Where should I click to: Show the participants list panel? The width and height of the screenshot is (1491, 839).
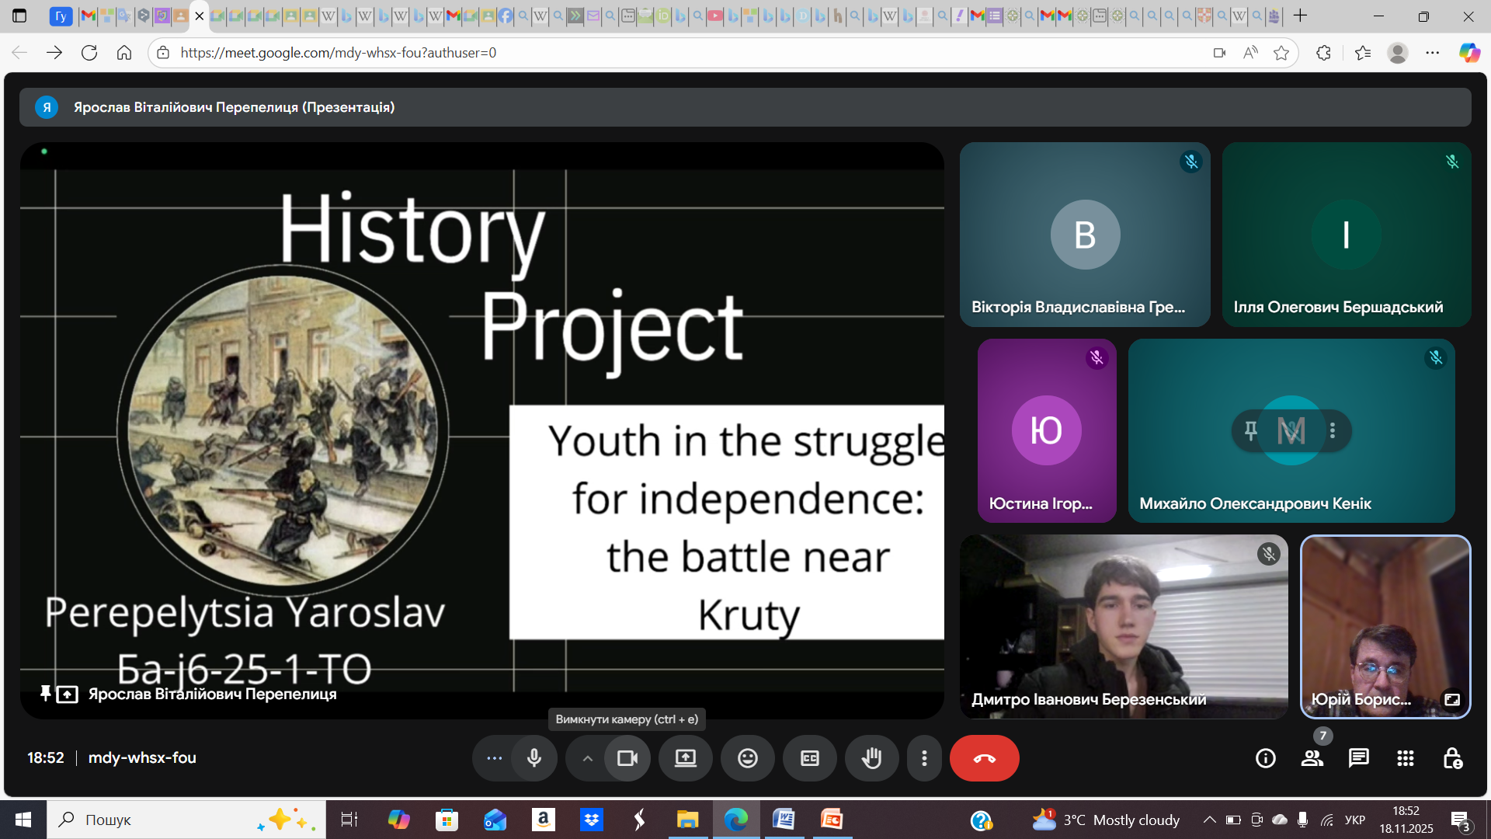coord(1312,758)
